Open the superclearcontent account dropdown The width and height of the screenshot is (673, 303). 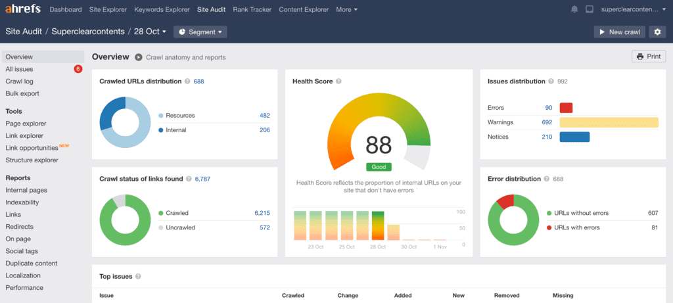pyautogui.click(x=634, y=10)
